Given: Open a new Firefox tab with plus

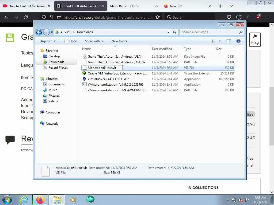Looking at the screenshot, I should click(220, 6).
